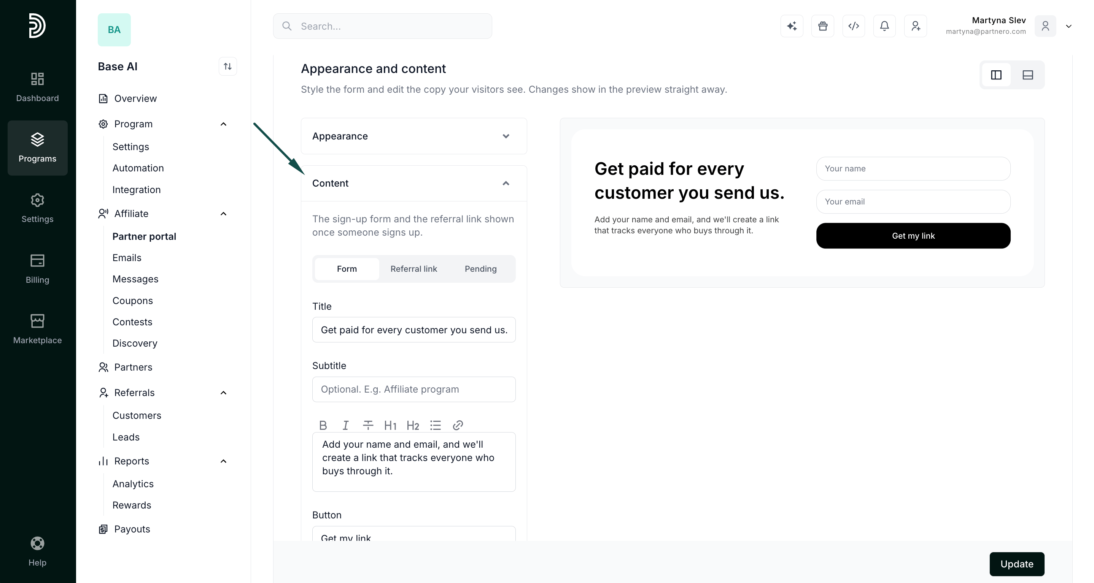
Task: Click the Search field
Action: (x=382, y=26)
